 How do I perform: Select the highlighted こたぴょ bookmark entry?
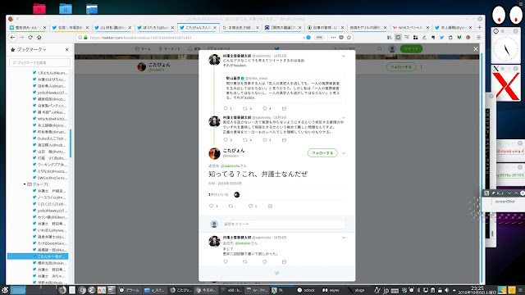(38, 256)
